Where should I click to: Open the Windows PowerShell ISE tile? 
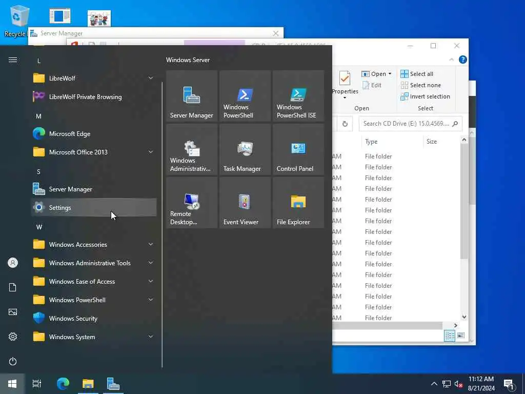(x=298, y=96)
